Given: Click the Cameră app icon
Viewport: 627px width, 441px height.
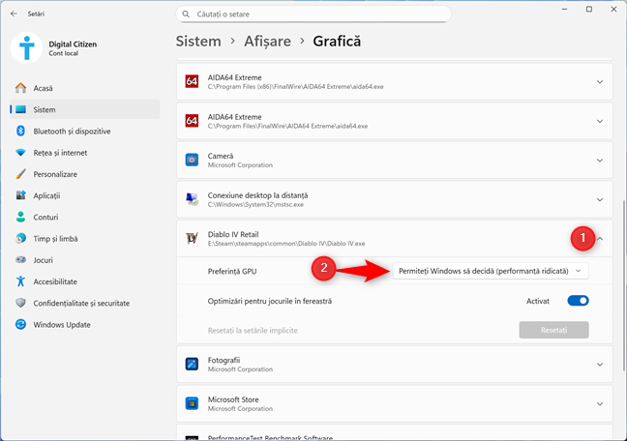Looking at the screenshot, I should (x=192, y=160).
